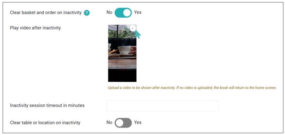Click the 'Inactivity session timeout in minutes' label
Screen dimensions: 285x135
pos(47,106)
